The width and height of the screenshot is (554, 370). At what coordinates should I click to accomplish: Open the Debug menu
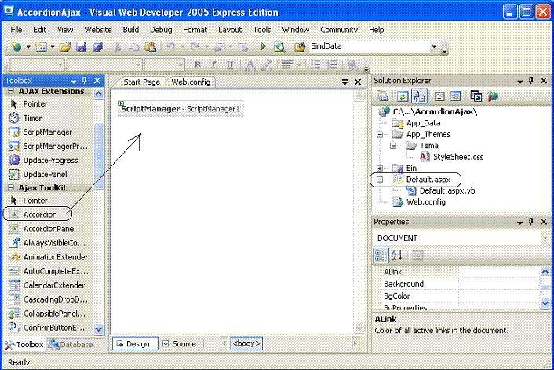coord(161,30)
